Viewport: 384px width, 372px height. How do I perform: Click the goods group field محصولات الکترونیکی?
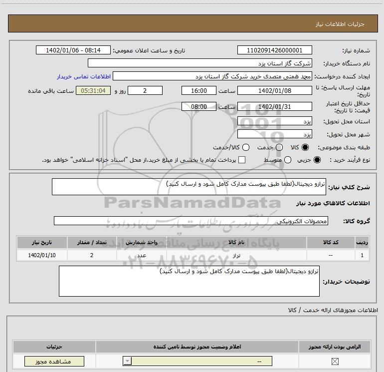191,221
